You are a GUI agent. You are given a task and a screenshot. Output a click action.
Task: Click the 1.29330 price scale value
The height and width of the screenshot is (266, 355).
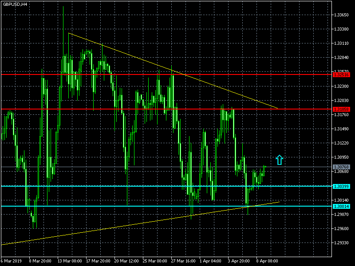click(x=341, y=243)
